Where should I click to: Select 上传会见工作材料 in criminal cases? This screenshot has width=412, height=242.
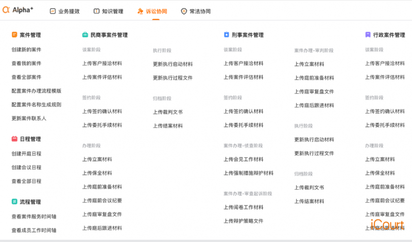244,159
